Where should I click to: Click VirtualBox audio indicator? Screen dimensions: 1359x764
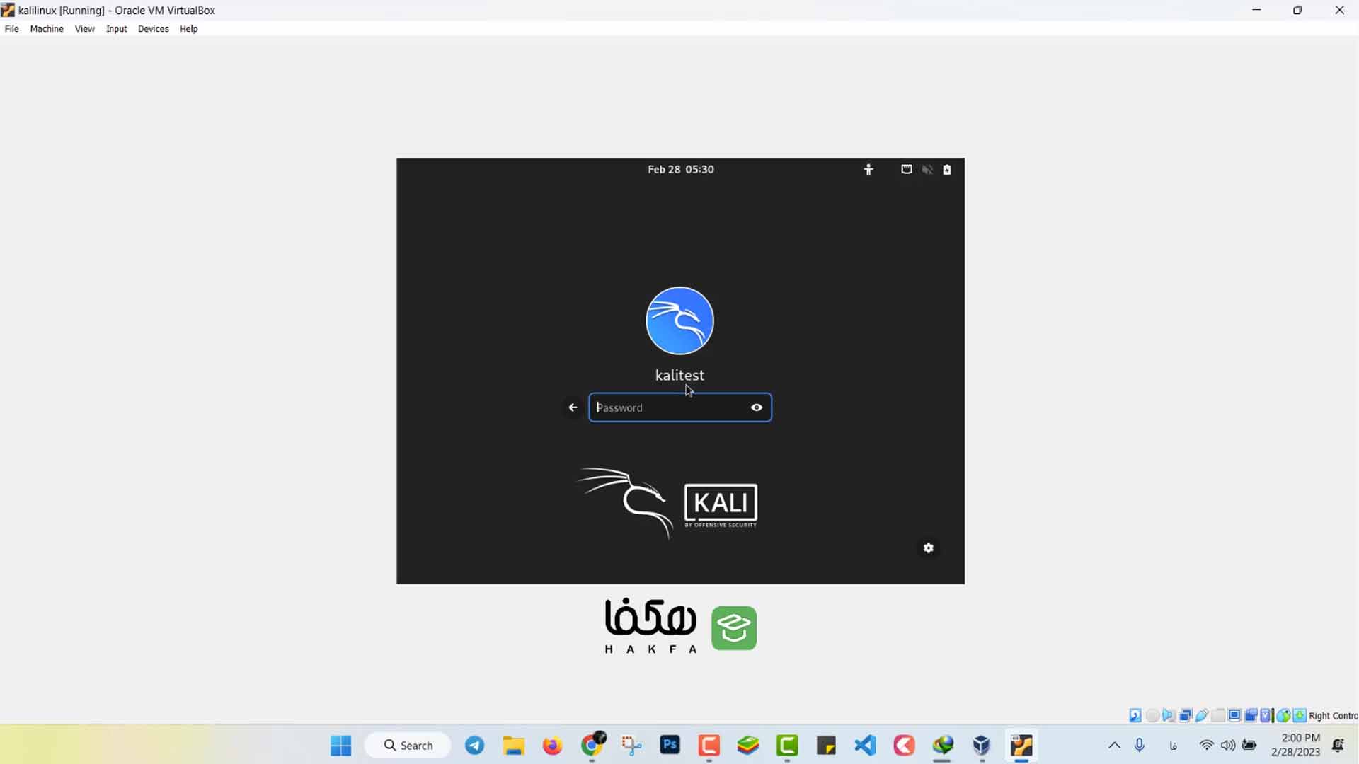coord(1169,715)
